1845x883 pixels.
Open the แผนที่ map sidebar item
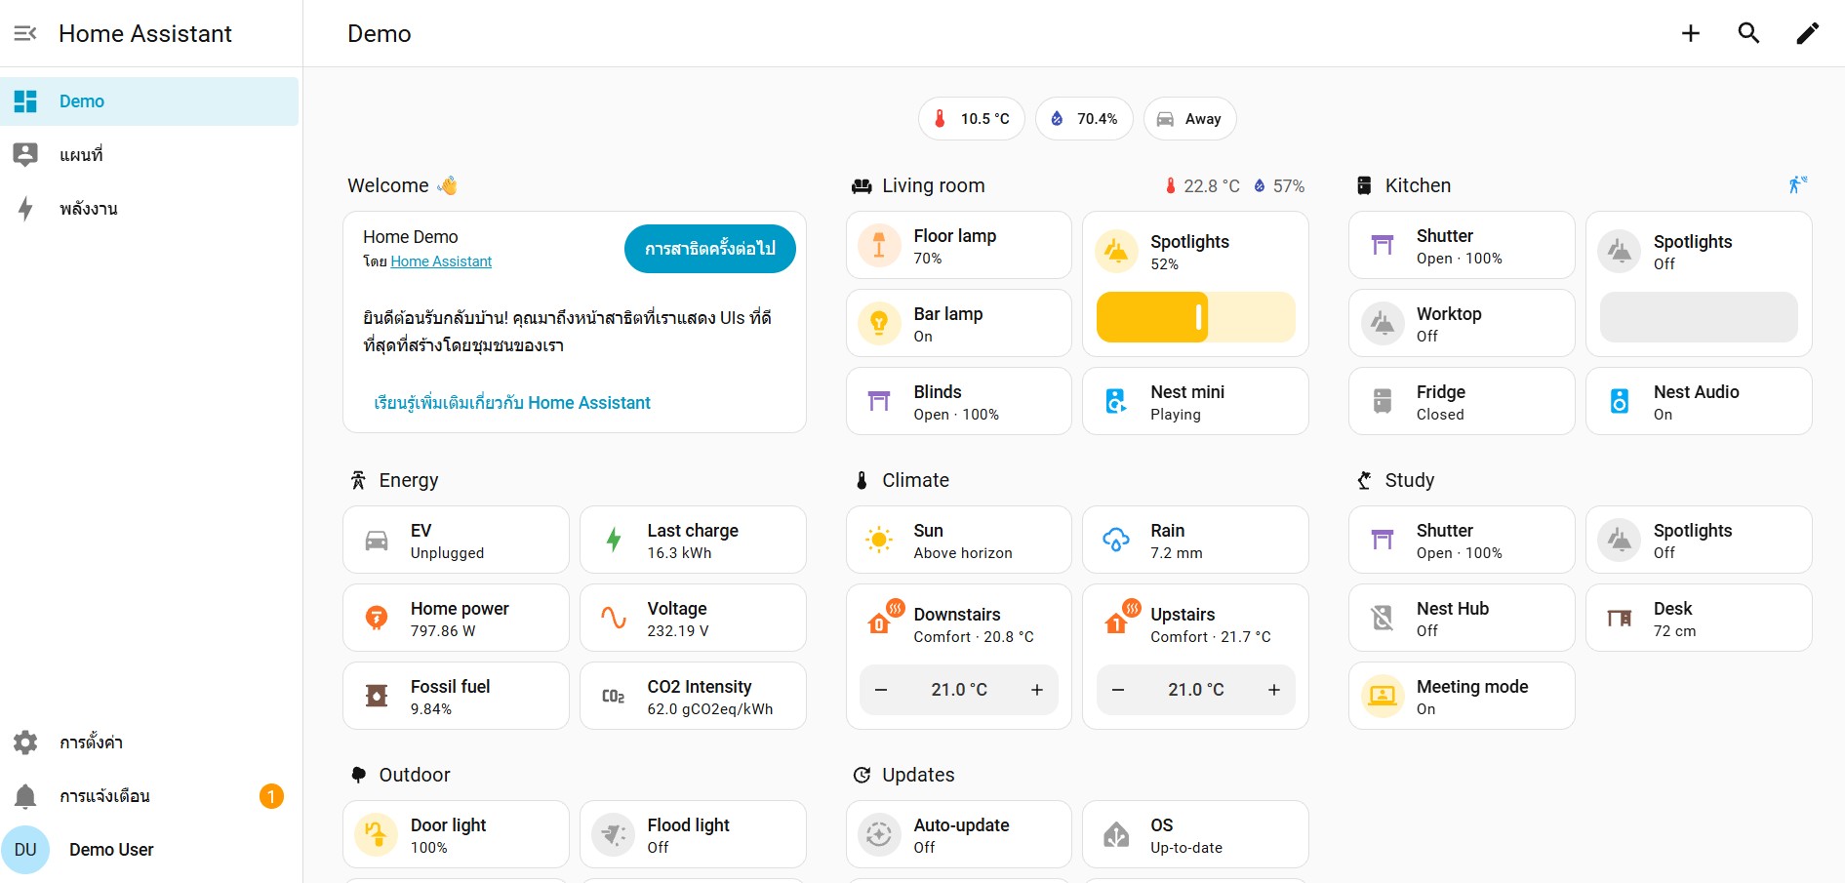click(x=149, y=154)
